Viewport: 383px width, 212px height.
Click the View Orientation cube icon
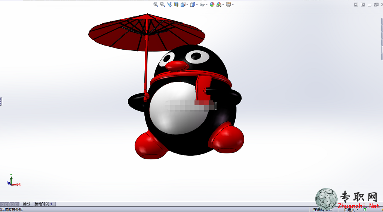183,4
